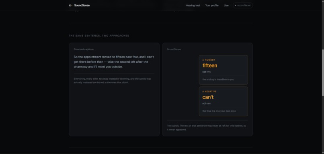Click the 'SoundSense' card label

(x=174, y=49)
